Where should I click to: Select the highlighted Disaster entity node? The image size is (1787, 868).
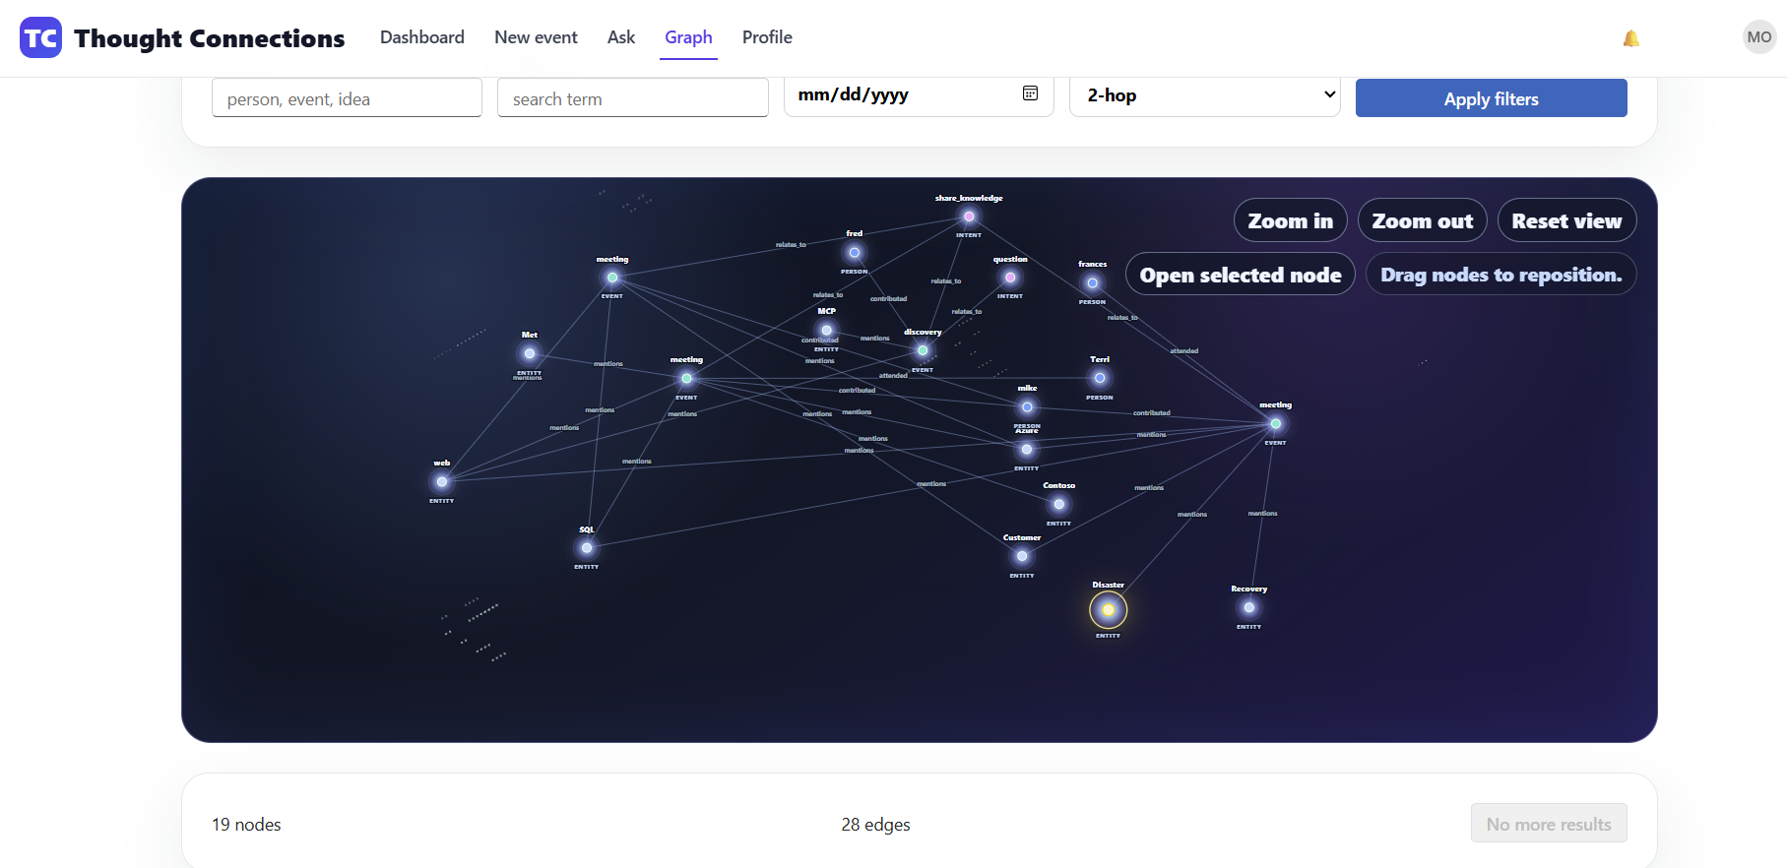pyautogui.click(x=1108, y=610)
